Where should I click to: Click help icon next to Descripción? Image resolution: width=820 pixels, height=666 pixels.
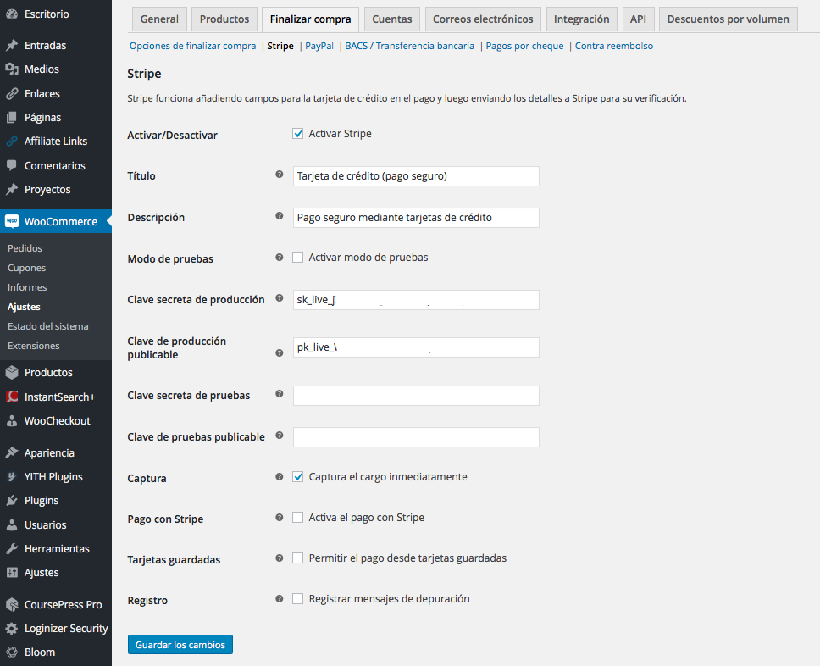(x=280, y=215)
